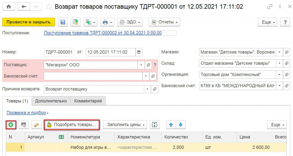
Task: Open the Магазин record icon
Action: click(x=287, y=52)
